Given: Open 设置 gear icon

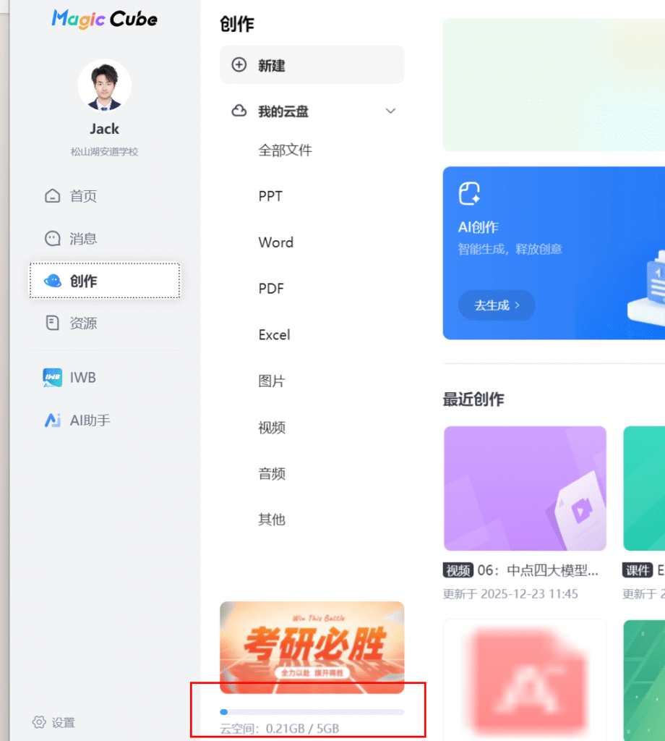Looking at the screenshot, I should (39, 722).
